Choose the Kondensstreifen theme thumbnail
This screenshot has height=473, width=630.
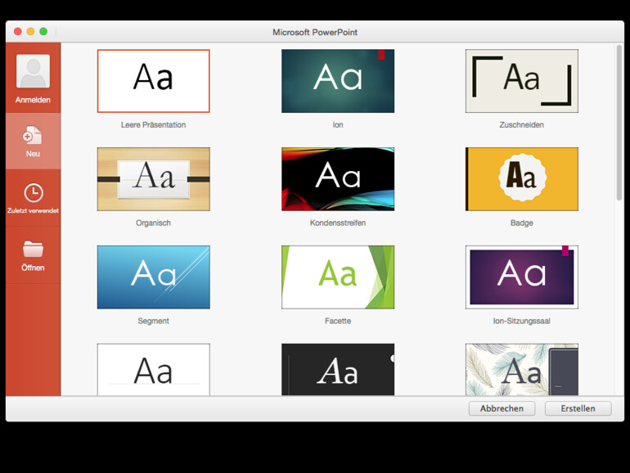pos(338,179)
